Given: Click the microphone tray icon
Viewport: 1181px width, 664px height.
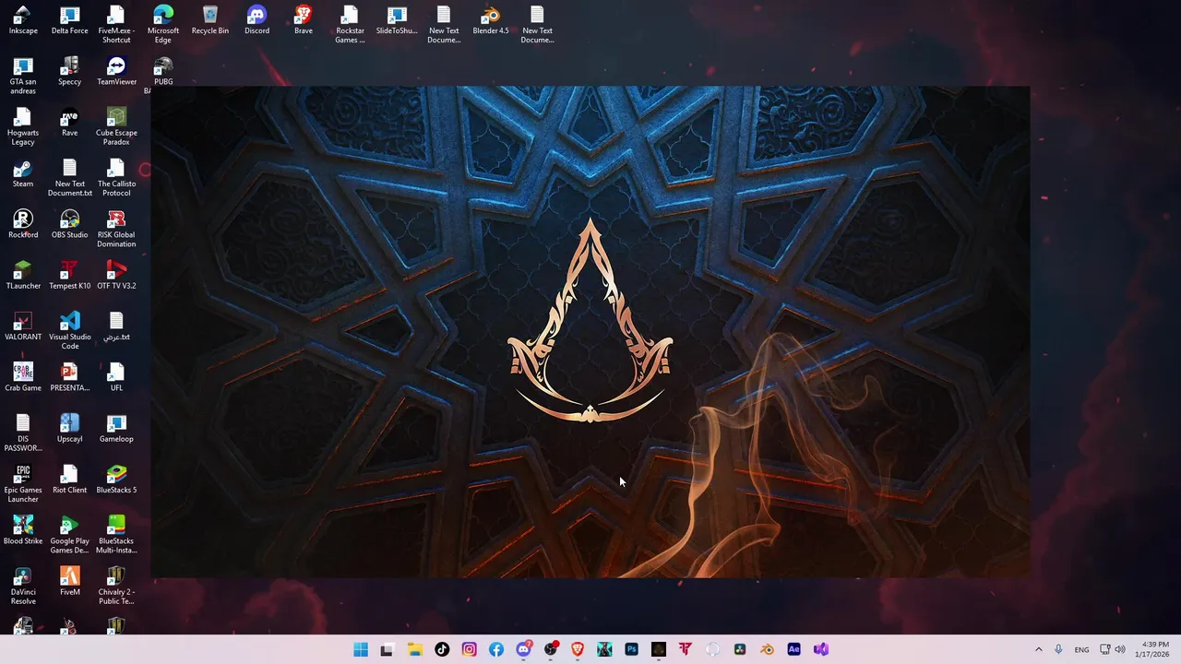Looking at the screenshot, I should [x=1058, y=649].
